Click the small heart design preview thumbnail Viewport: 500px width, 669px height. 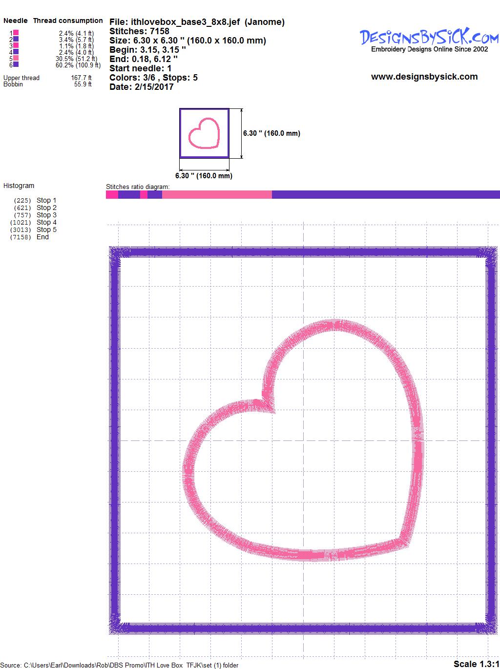point(204,133)
